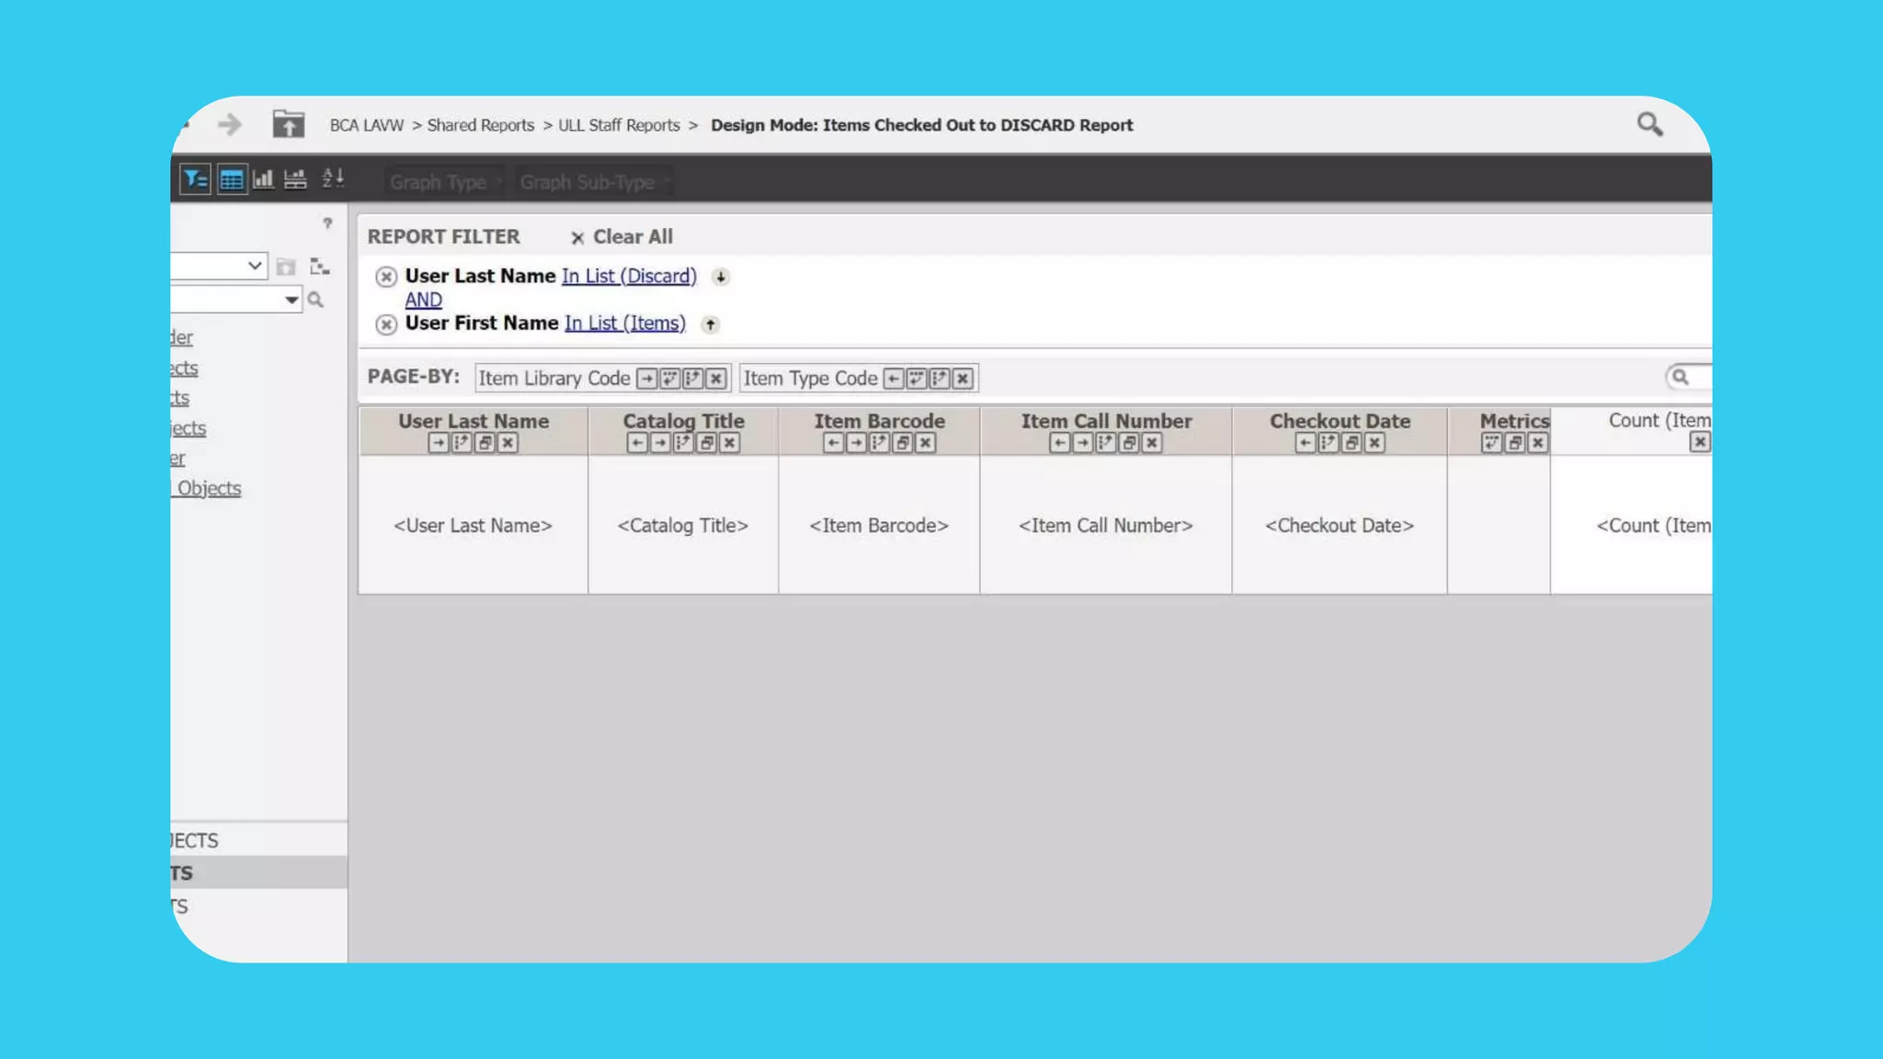Open the Graph Sub-Type dropdown
Screen dimensions: 1883x1059
point(594,182)
